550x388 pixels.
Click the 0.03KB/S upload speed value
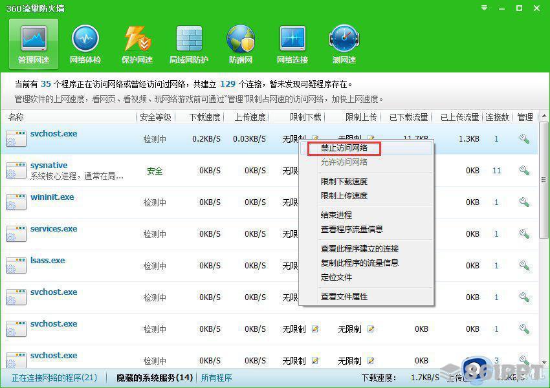(x=249, y=139)
